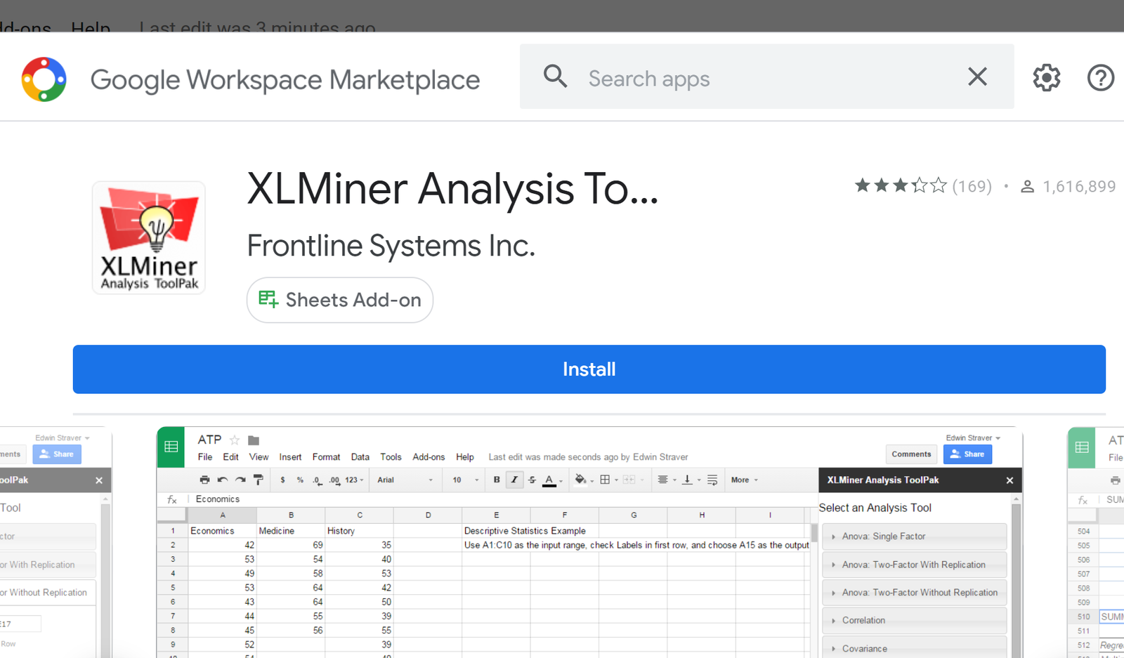Click the green Sheets icon in center preview
Screen dimensions: 1124x658
coord(171,447)
